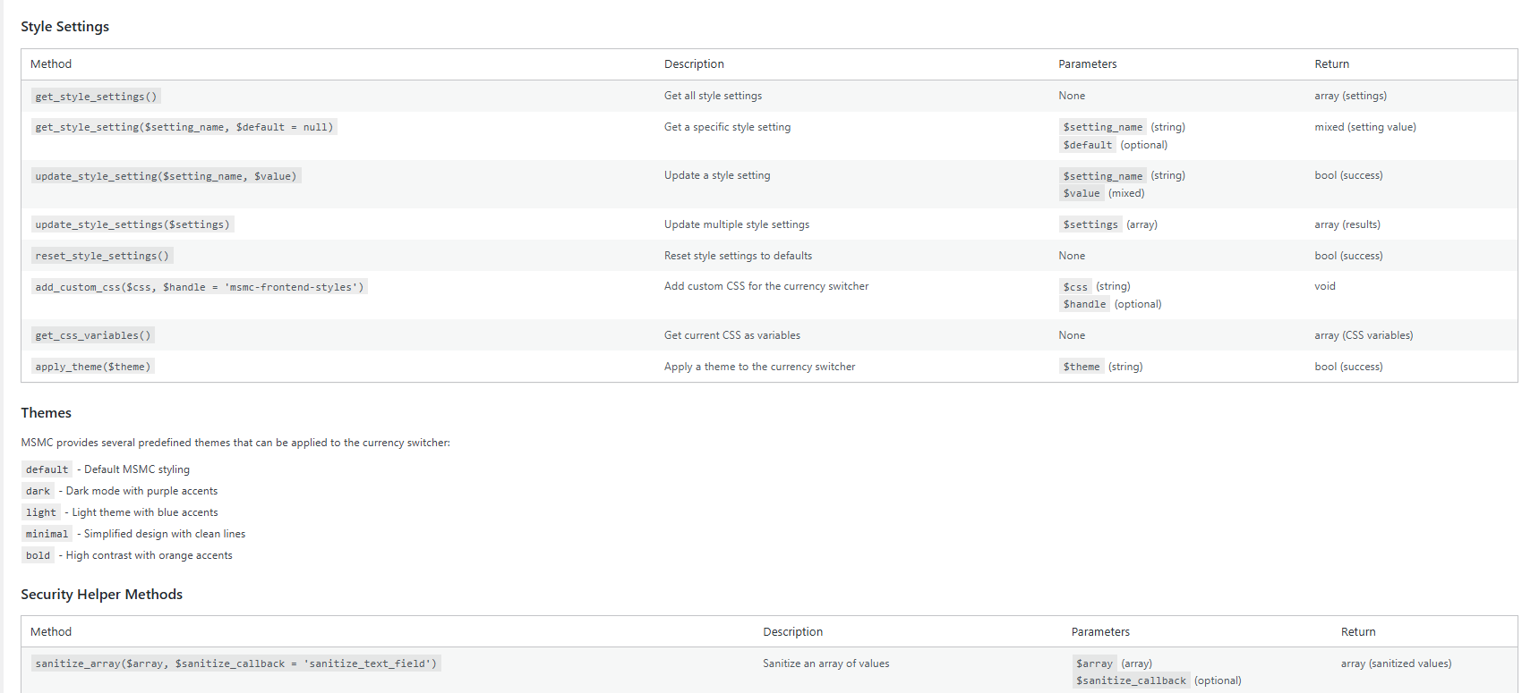Click 'Dark mode with purple accents' text
This screenshot has width=1522, height=693.
point(141,491)
